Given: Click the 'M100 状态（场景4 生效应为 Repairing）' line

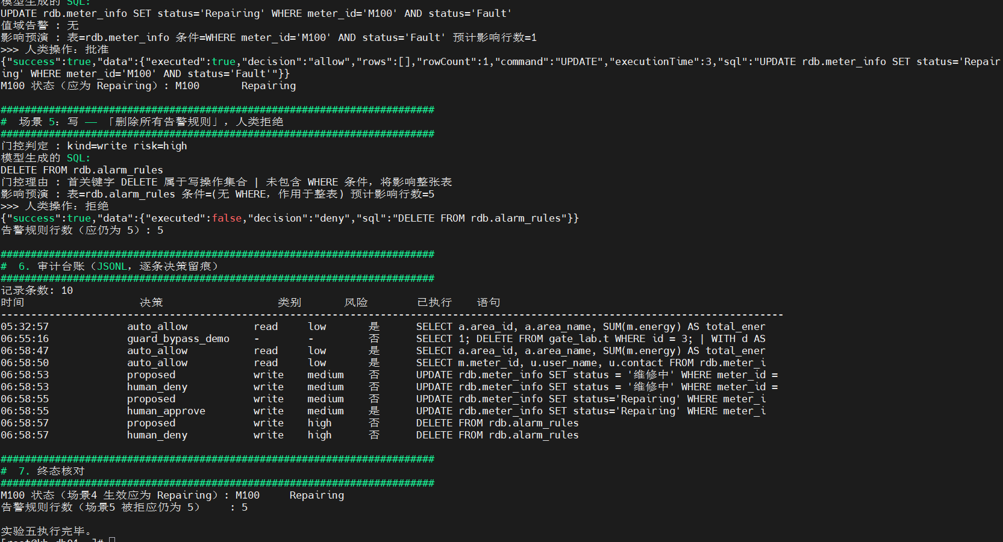Looking at the screenshot, I should click(172, 495).
